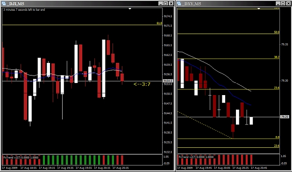Select the 0.0 Fibonacci level label in DXY
Viewport: 292px width, 172px height.
(278, 137)
